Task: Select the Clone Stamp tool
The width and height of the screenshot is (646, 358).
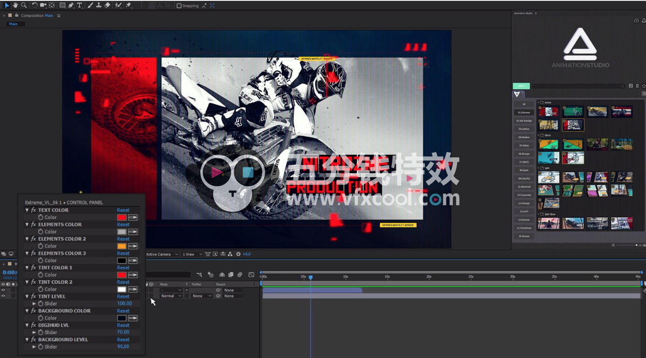Action: (99, 5)
